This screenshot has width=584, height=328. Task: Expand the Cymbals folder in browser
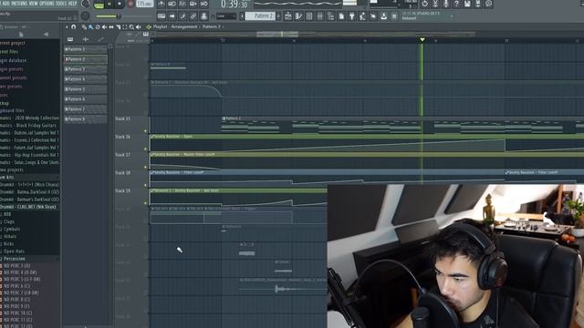12,229
